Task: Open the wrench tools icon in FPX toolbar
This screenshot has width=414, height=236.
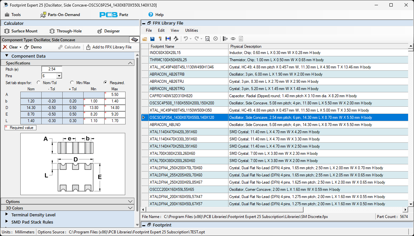Action: point(176,39)
